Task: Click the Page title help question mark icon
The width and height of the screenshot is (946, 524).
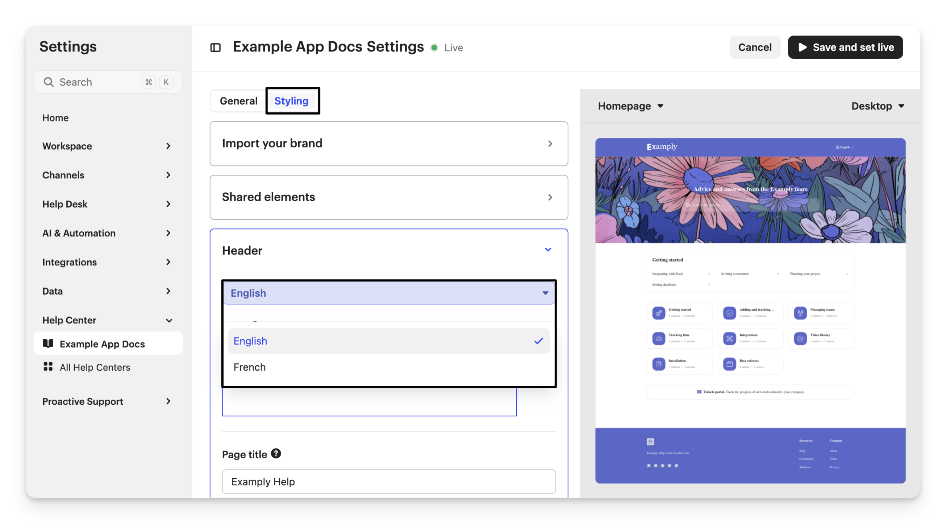Action: [x=276, y=453]
